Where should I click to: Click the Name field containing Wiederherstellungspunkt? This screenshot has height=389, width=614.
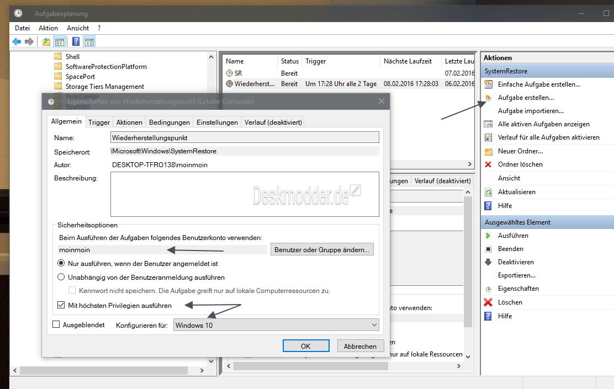pyautogui.click(x=245, y=137)
